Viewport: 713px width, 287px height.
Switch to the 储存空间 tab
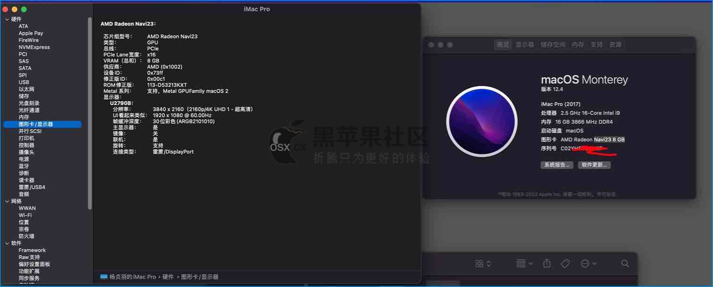553,45
